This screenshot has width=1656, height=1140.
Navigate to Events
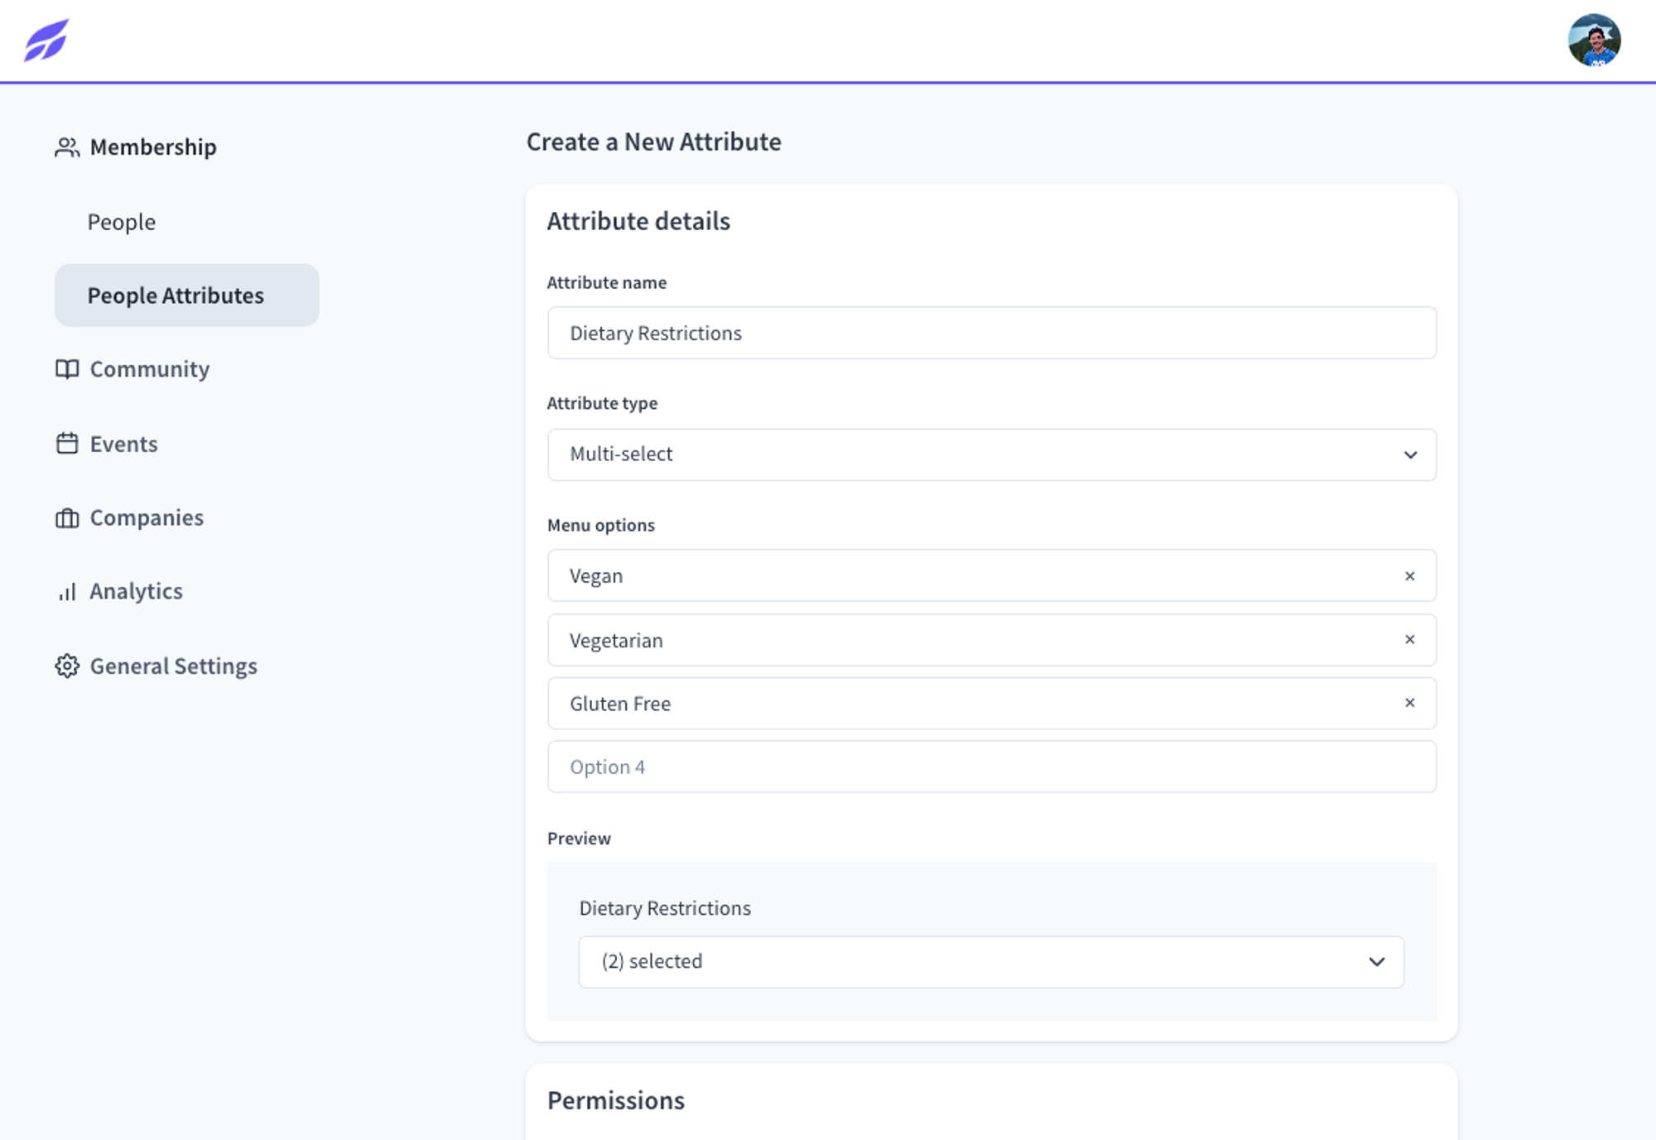123,444
